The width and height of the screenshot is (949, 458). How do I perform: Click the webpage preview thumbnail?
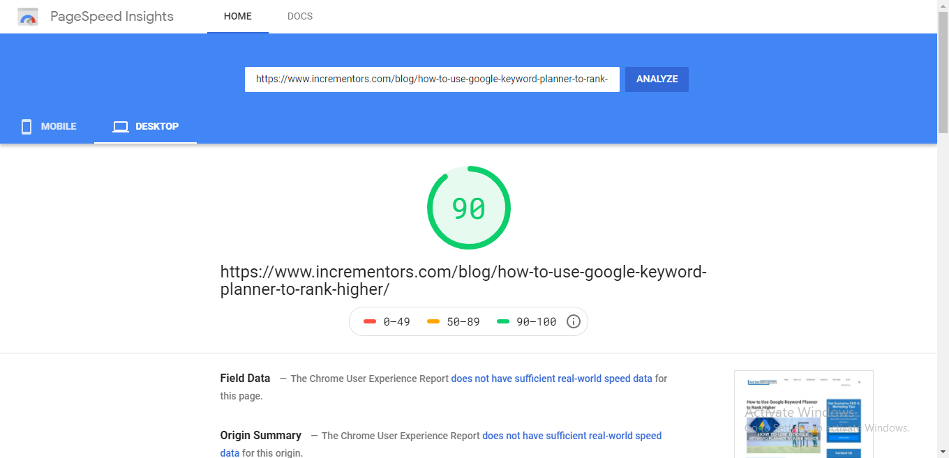(803, 414)
